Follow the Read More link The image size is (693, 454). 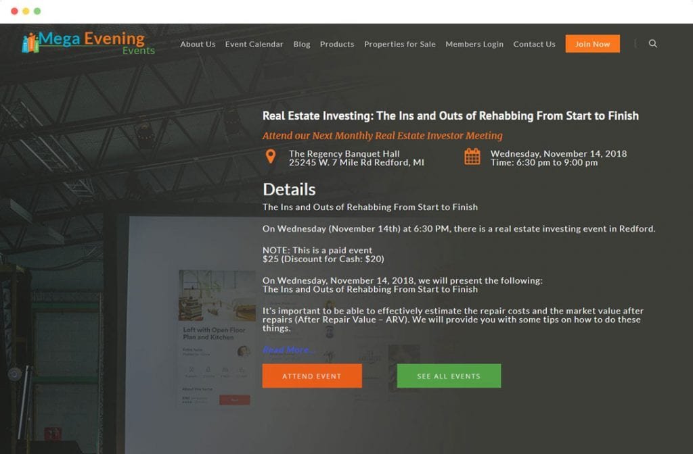point(288,349)
